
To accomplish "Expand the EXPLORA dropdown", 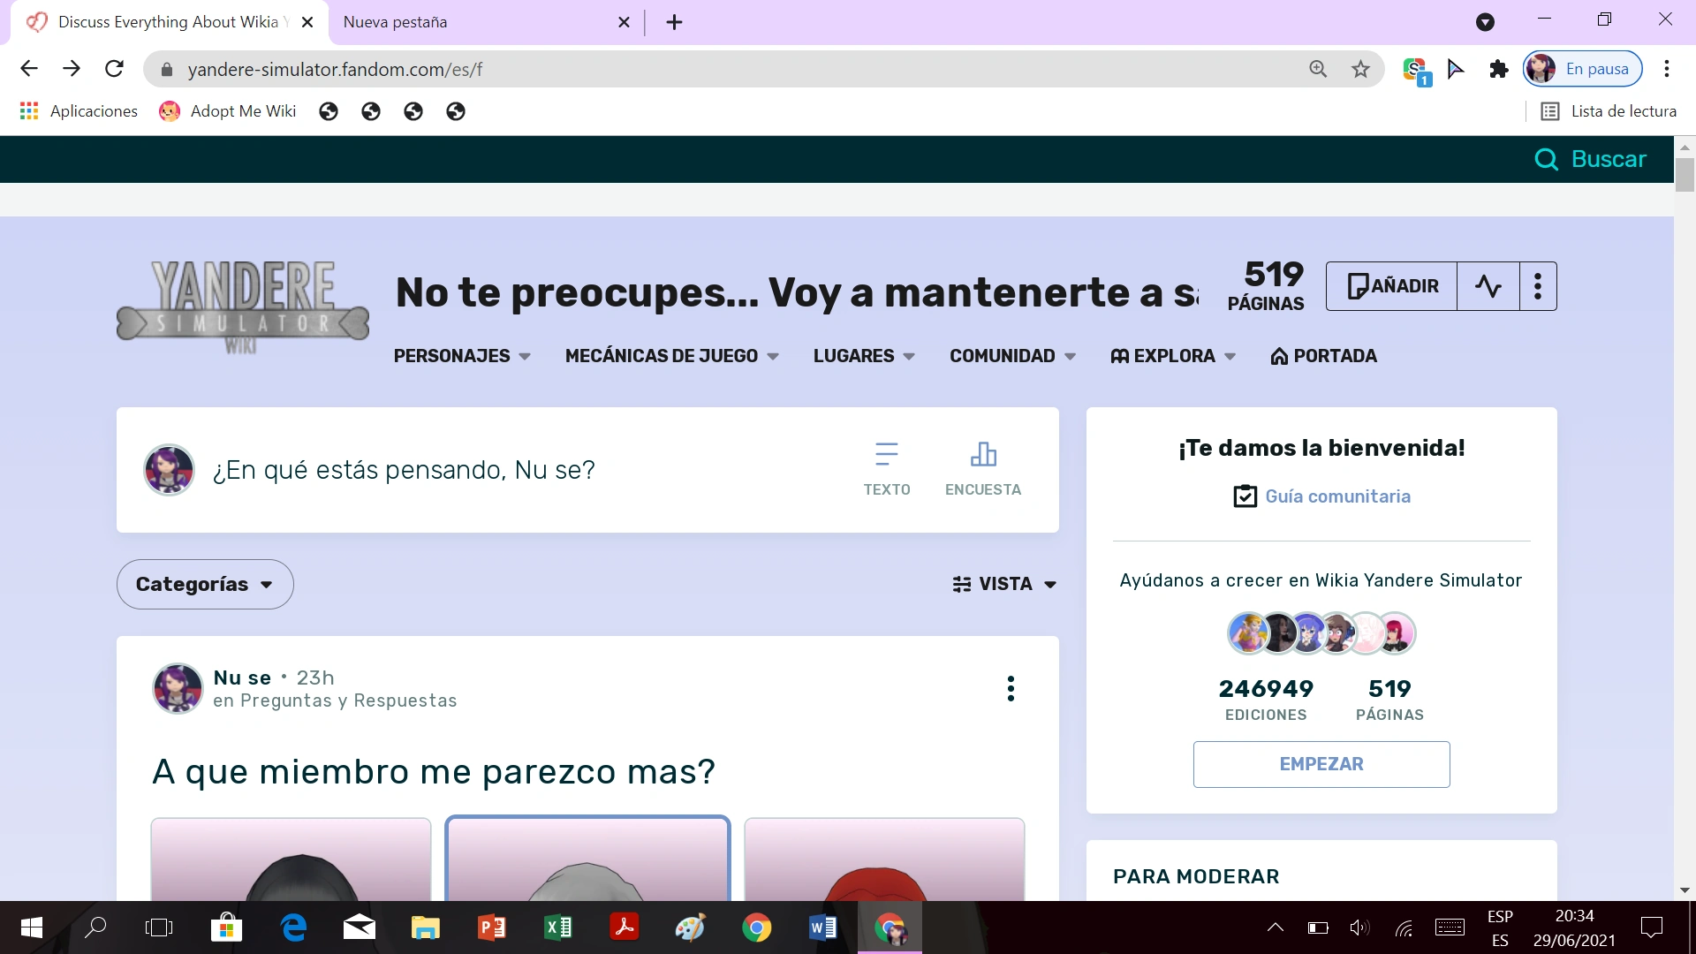I will tap(1172, 356).
